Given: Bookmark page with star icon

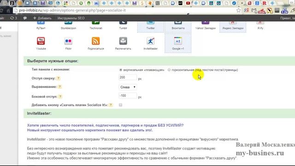Looking at the screenshot, I should [238, 10].
